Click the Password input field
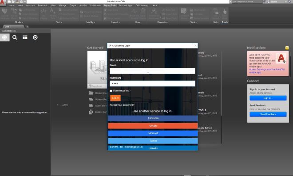Image resolution: width=293 pixels, height=176 pixels. pyautogui.click(x=152, y=84)
